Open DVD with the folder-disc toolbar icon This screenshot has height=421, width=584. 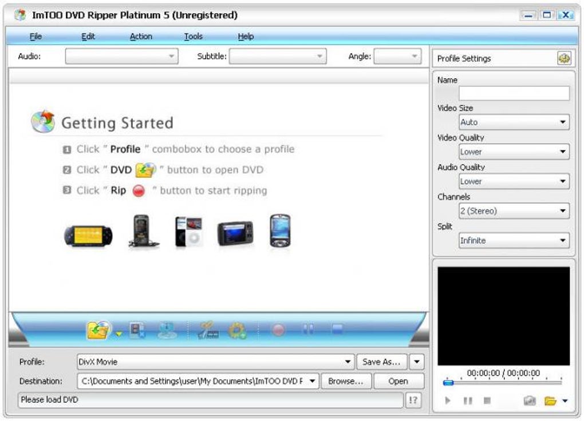99,330
